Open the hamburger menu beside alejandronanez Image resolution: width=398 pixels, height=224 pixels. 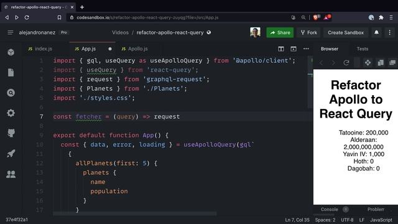tap(10, 32)
